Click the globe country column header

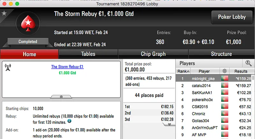click(x=225, y=71)
